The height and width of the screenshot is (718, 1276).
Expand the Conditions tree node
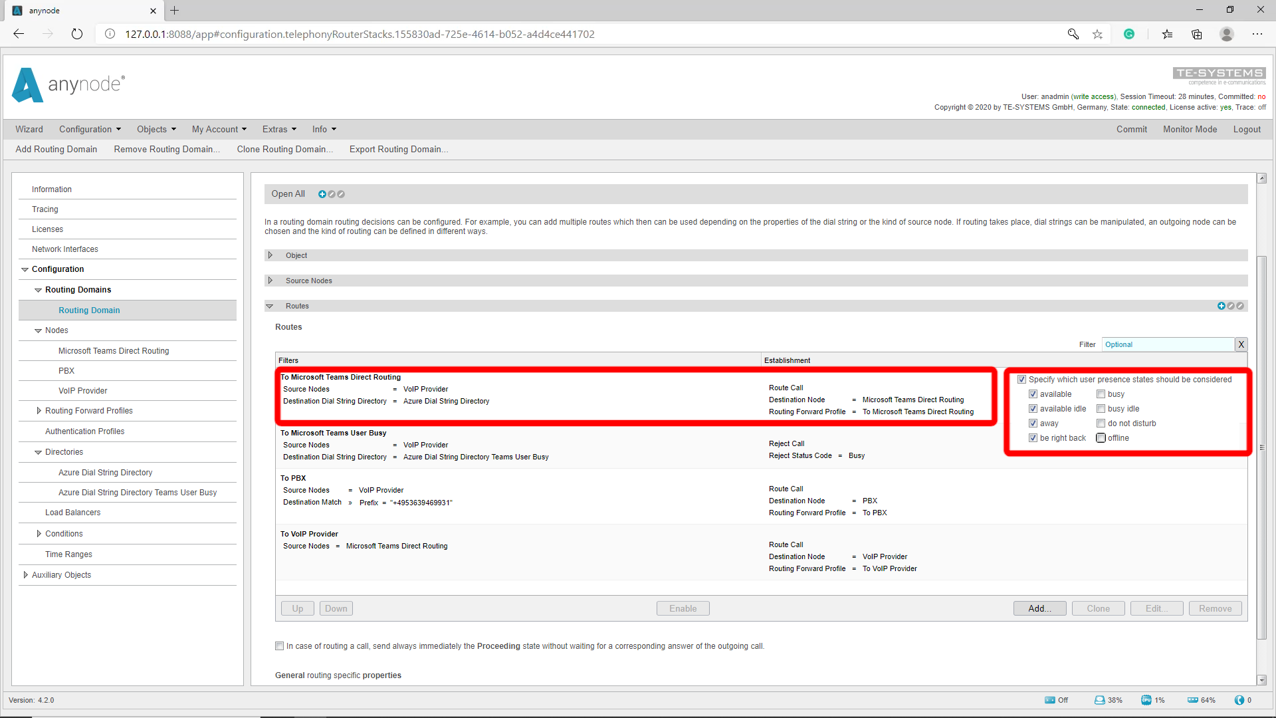click(x=39, y=534)
